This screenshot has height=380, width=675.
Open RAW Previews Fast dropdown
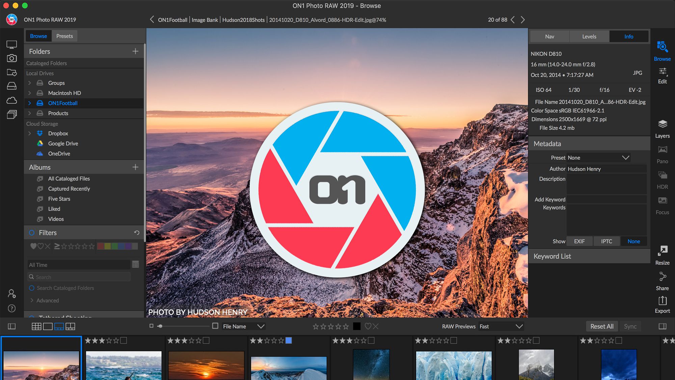tap(501, 326)
